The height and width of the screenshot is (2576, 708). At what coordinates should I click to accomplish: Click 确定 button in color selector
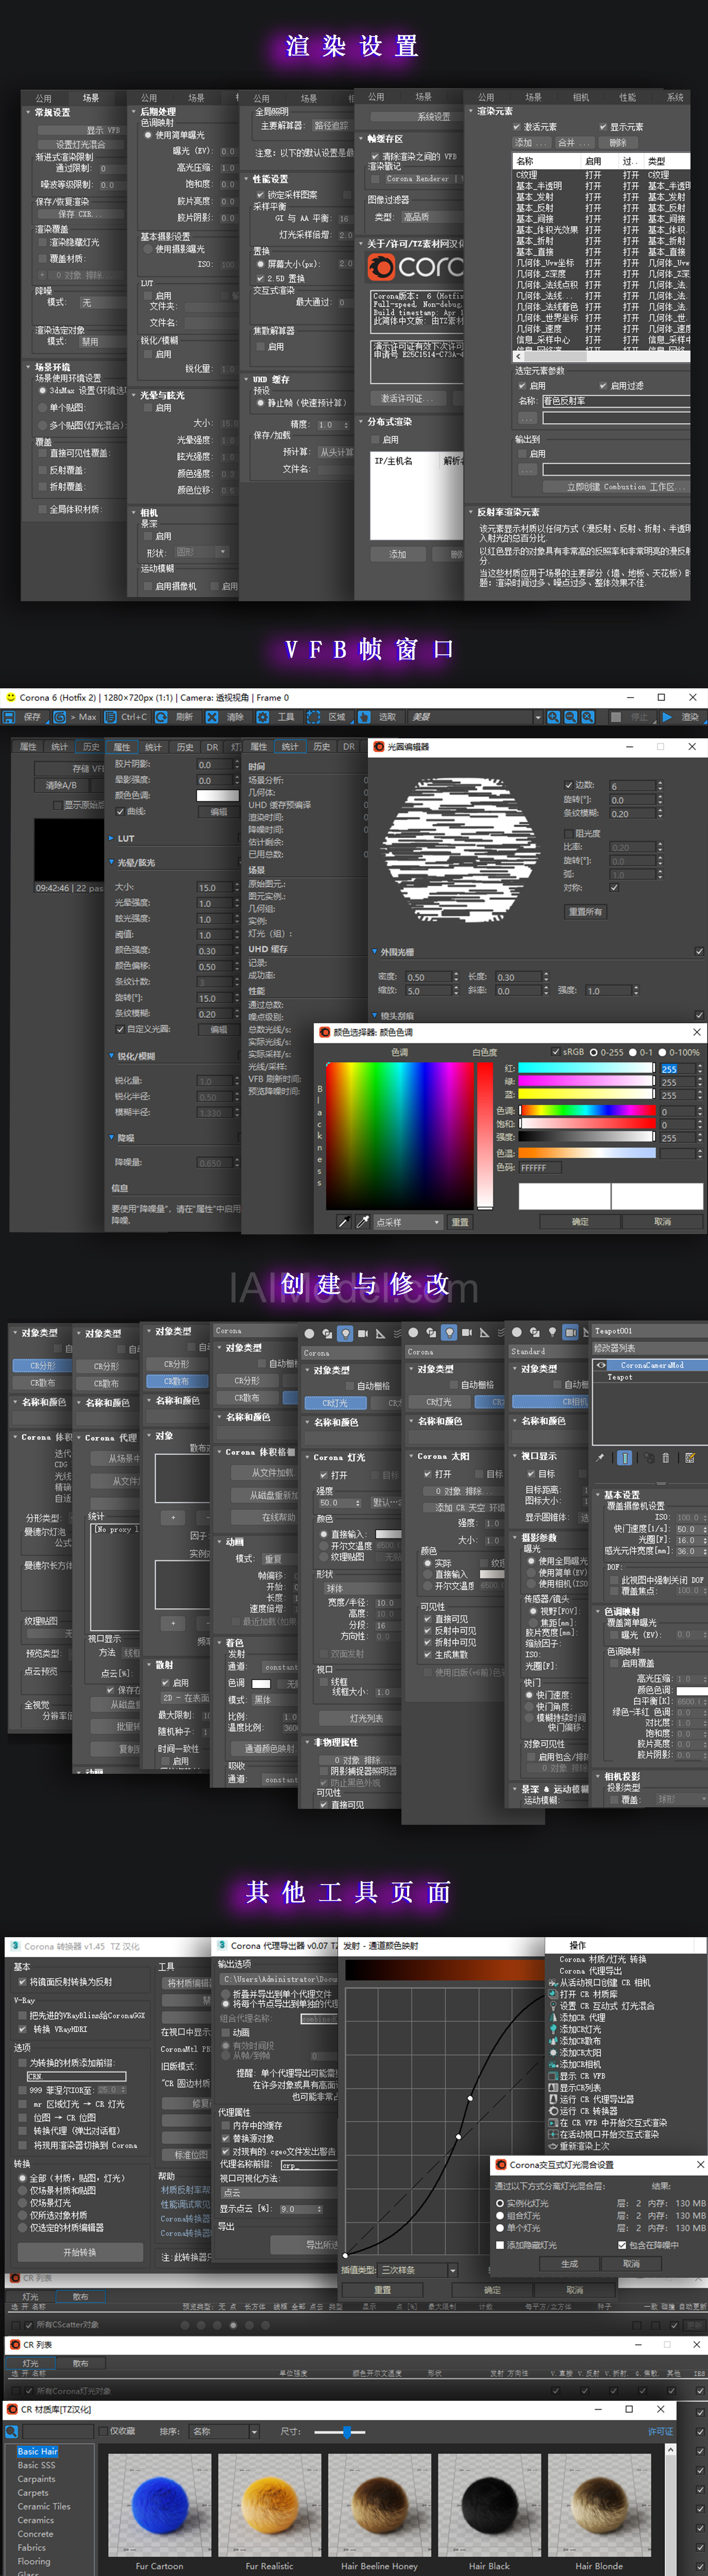580,1222
